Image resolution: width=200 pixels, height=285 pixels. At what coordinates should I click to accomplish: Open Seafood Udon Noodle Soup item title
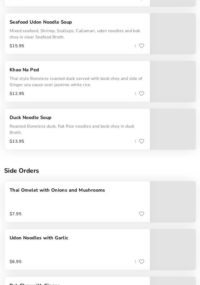click(x=41, y=22)
